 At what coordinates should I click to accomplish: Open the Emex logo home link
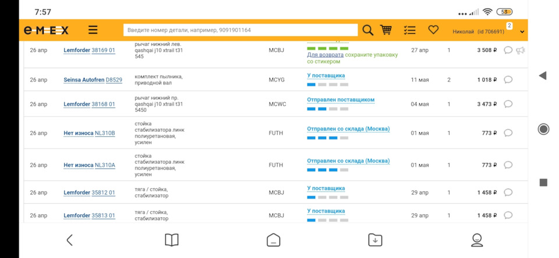click(46, 30)
